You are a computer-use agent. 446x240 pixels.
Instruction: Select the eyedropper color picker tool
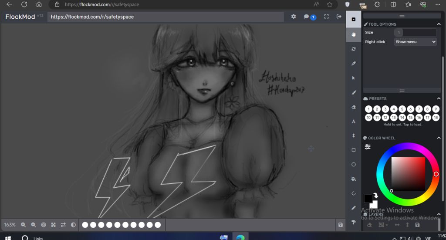click(354, 64)
